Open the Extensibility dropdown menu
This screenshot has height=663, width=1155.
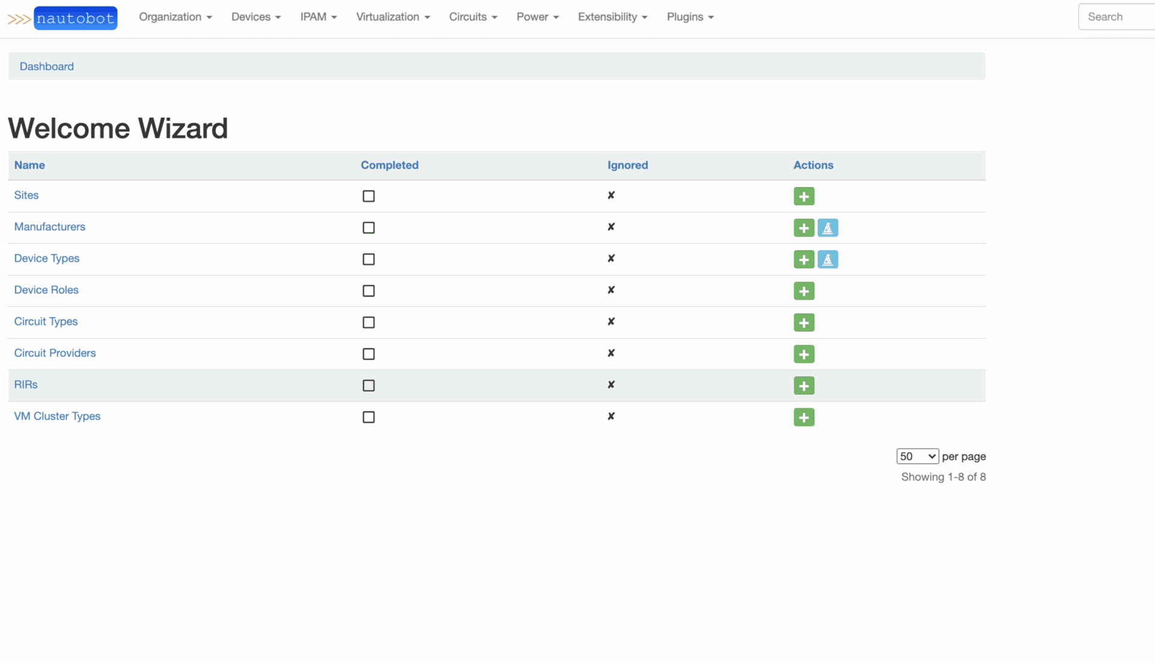tap(612, 17)
